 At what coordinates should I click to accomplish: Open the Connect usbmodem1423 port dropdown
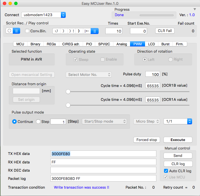click(x=44, y=15)
